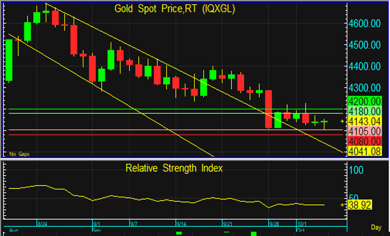Click the RSI arrow marker beside 38.92
Viewport: 390px width, 236px height.
click(342, 205)
